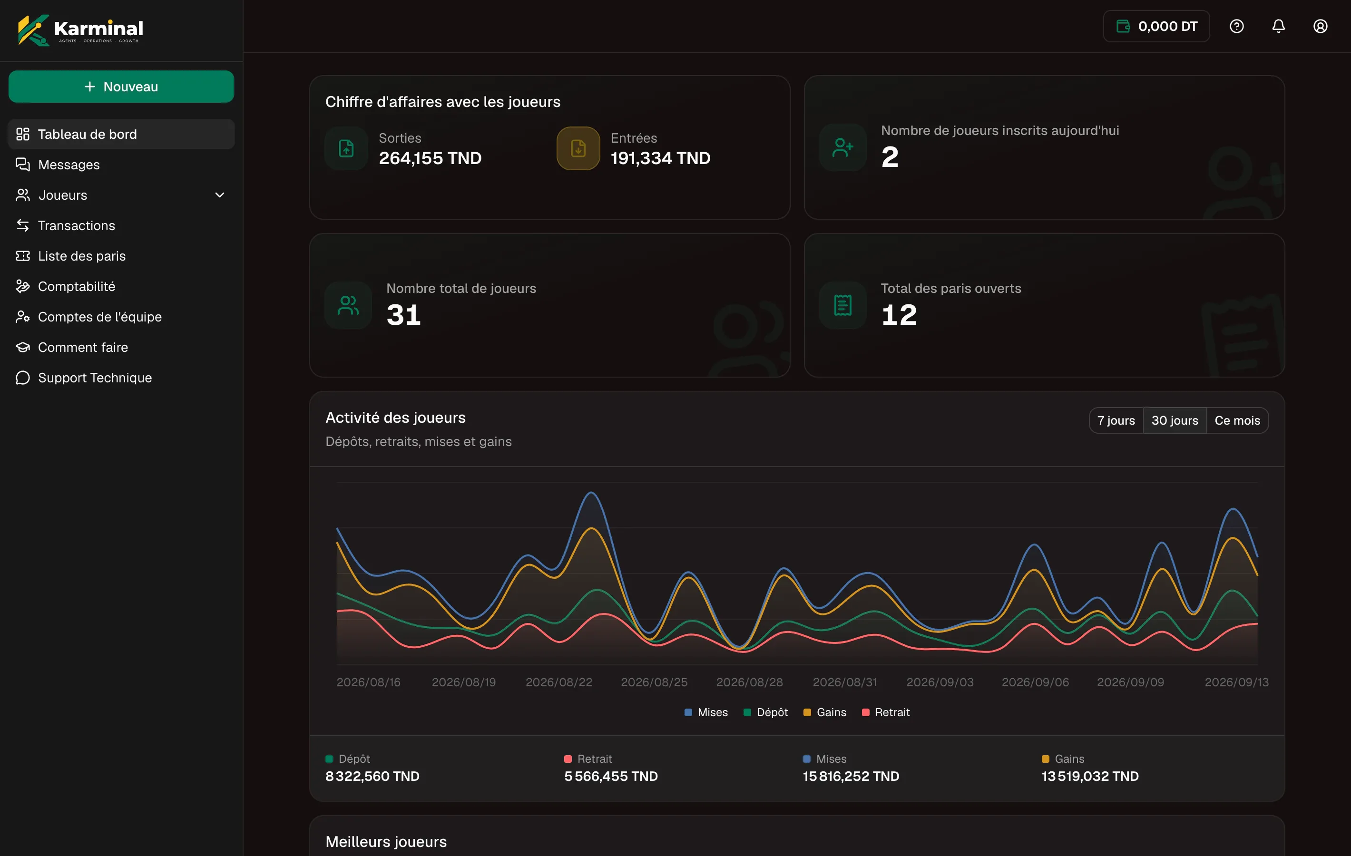Click the green Nouveau button
The width and height of the screenshot is (1351, 856).
pyautogui.click(x=121, y=87)
